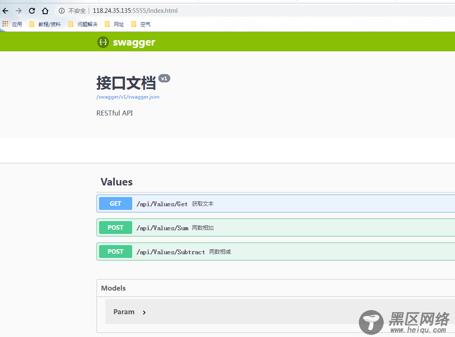Expand the POST /api/Values/Sum operation
This screenshot has height=337, width=455.
pyautogui.click(x=276, y=228)
